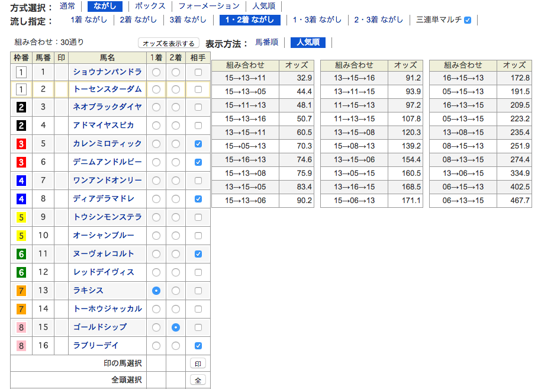The image size is (541, 389).
Task: Toggle 三連単マルチ checkbox
Action: 468,20
